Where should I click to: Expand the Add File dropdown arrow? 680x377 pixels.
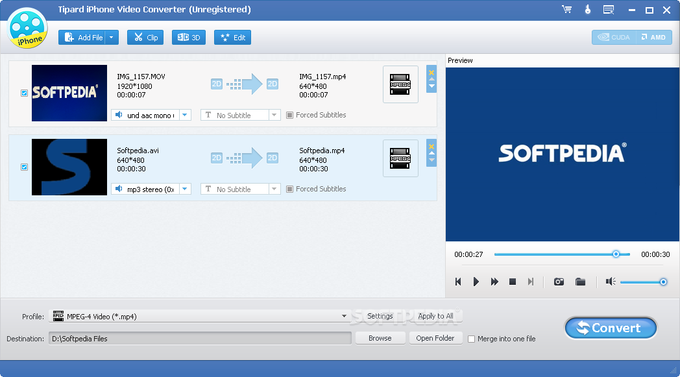pos(112,37)
